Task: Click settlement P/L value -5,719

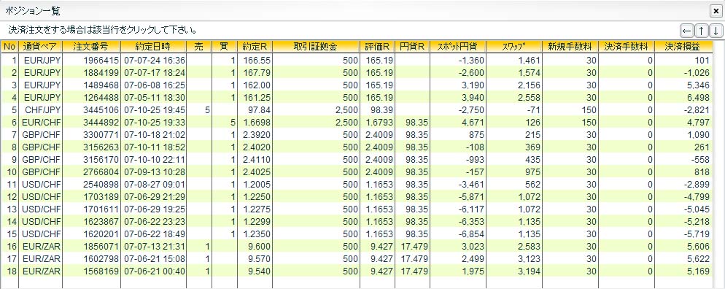Action: (697, 234)
